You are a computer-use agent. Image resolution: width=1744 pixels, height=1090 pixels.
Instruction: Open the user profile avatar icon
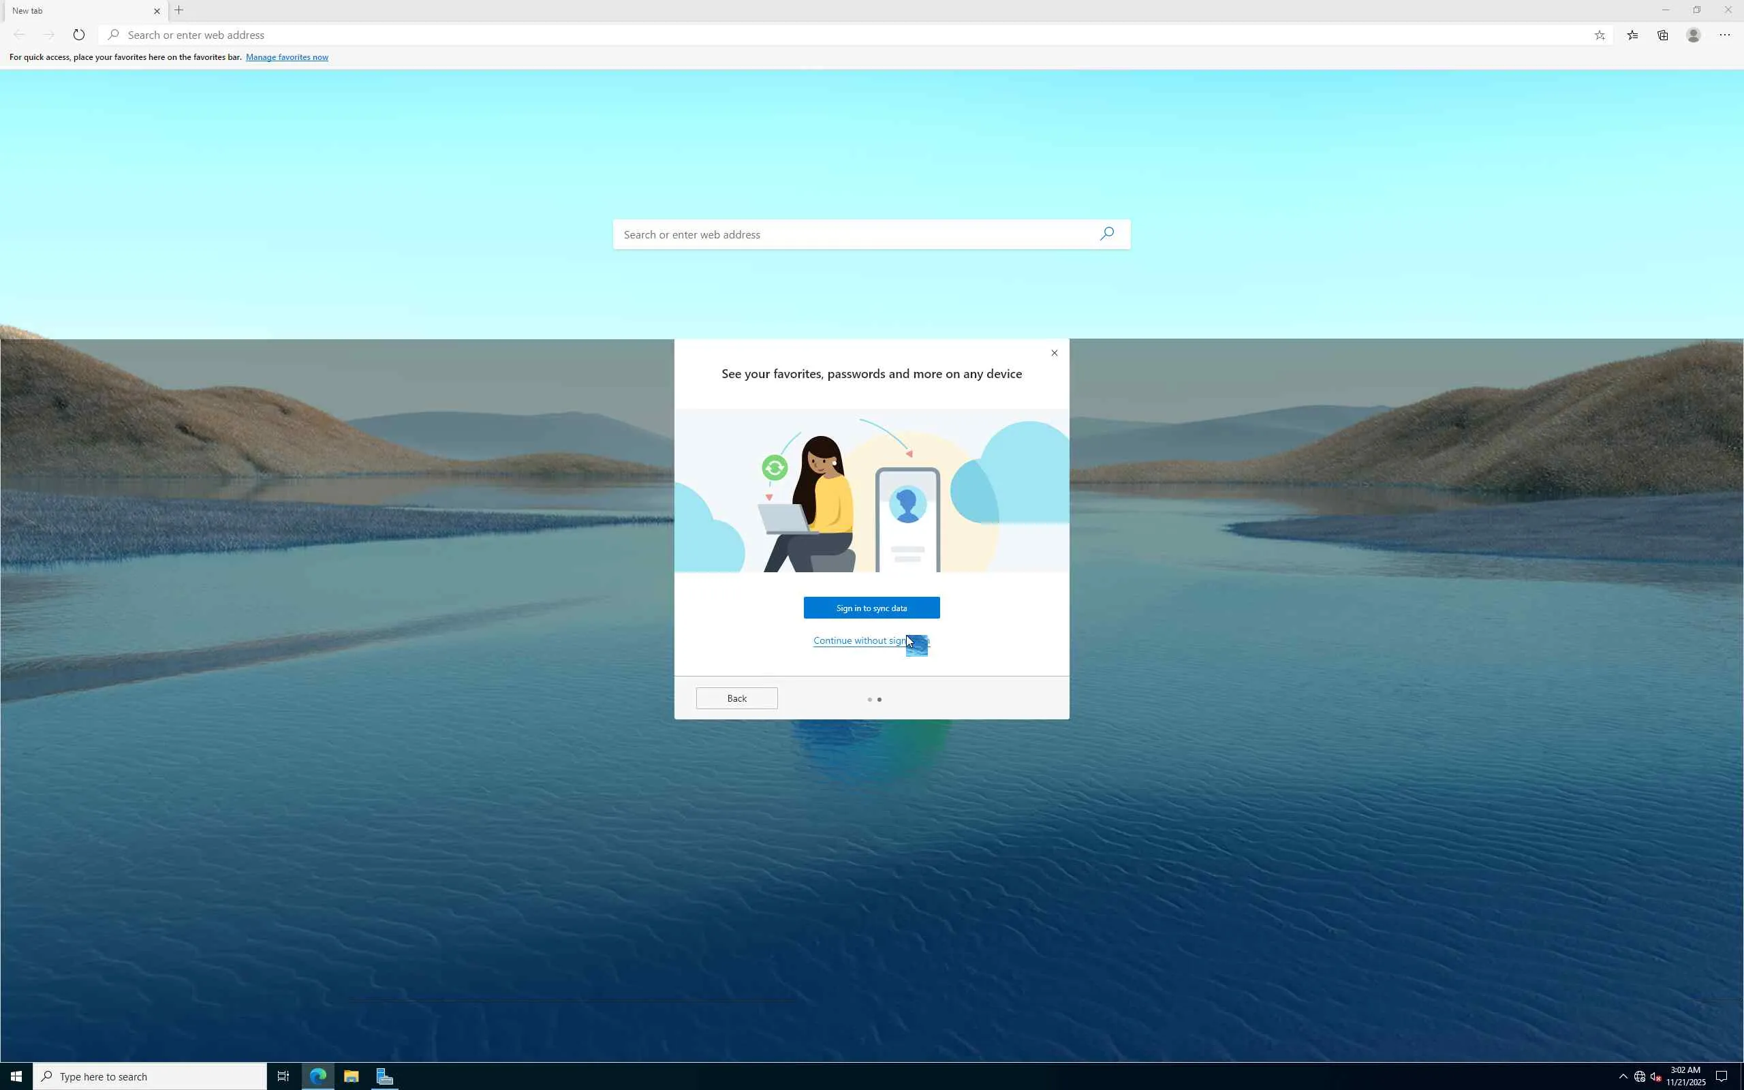(x=1694, y=35)
